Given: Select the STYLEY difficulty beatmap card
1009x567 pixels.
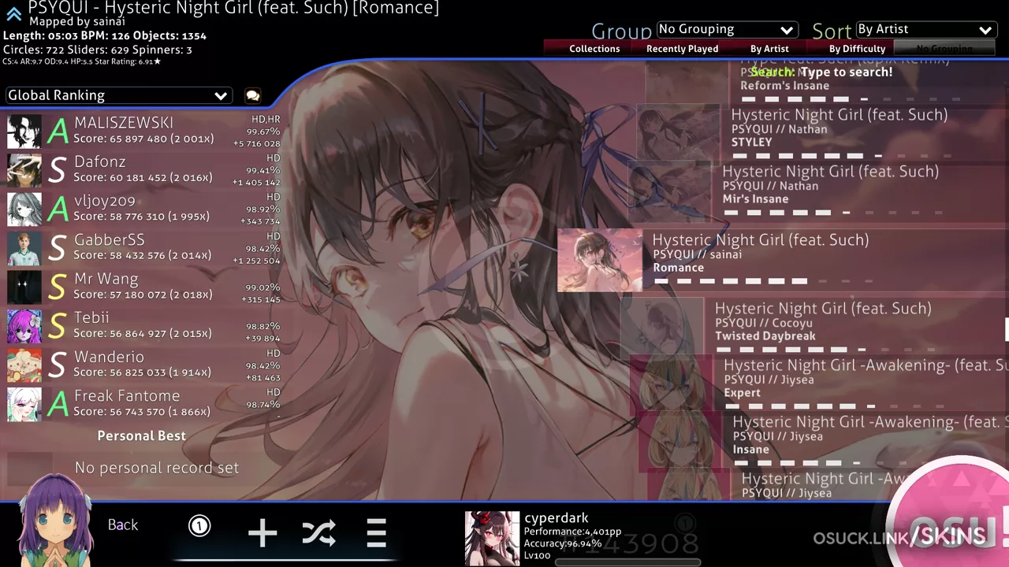Looking at the screenshot, I should pos(822,131).
